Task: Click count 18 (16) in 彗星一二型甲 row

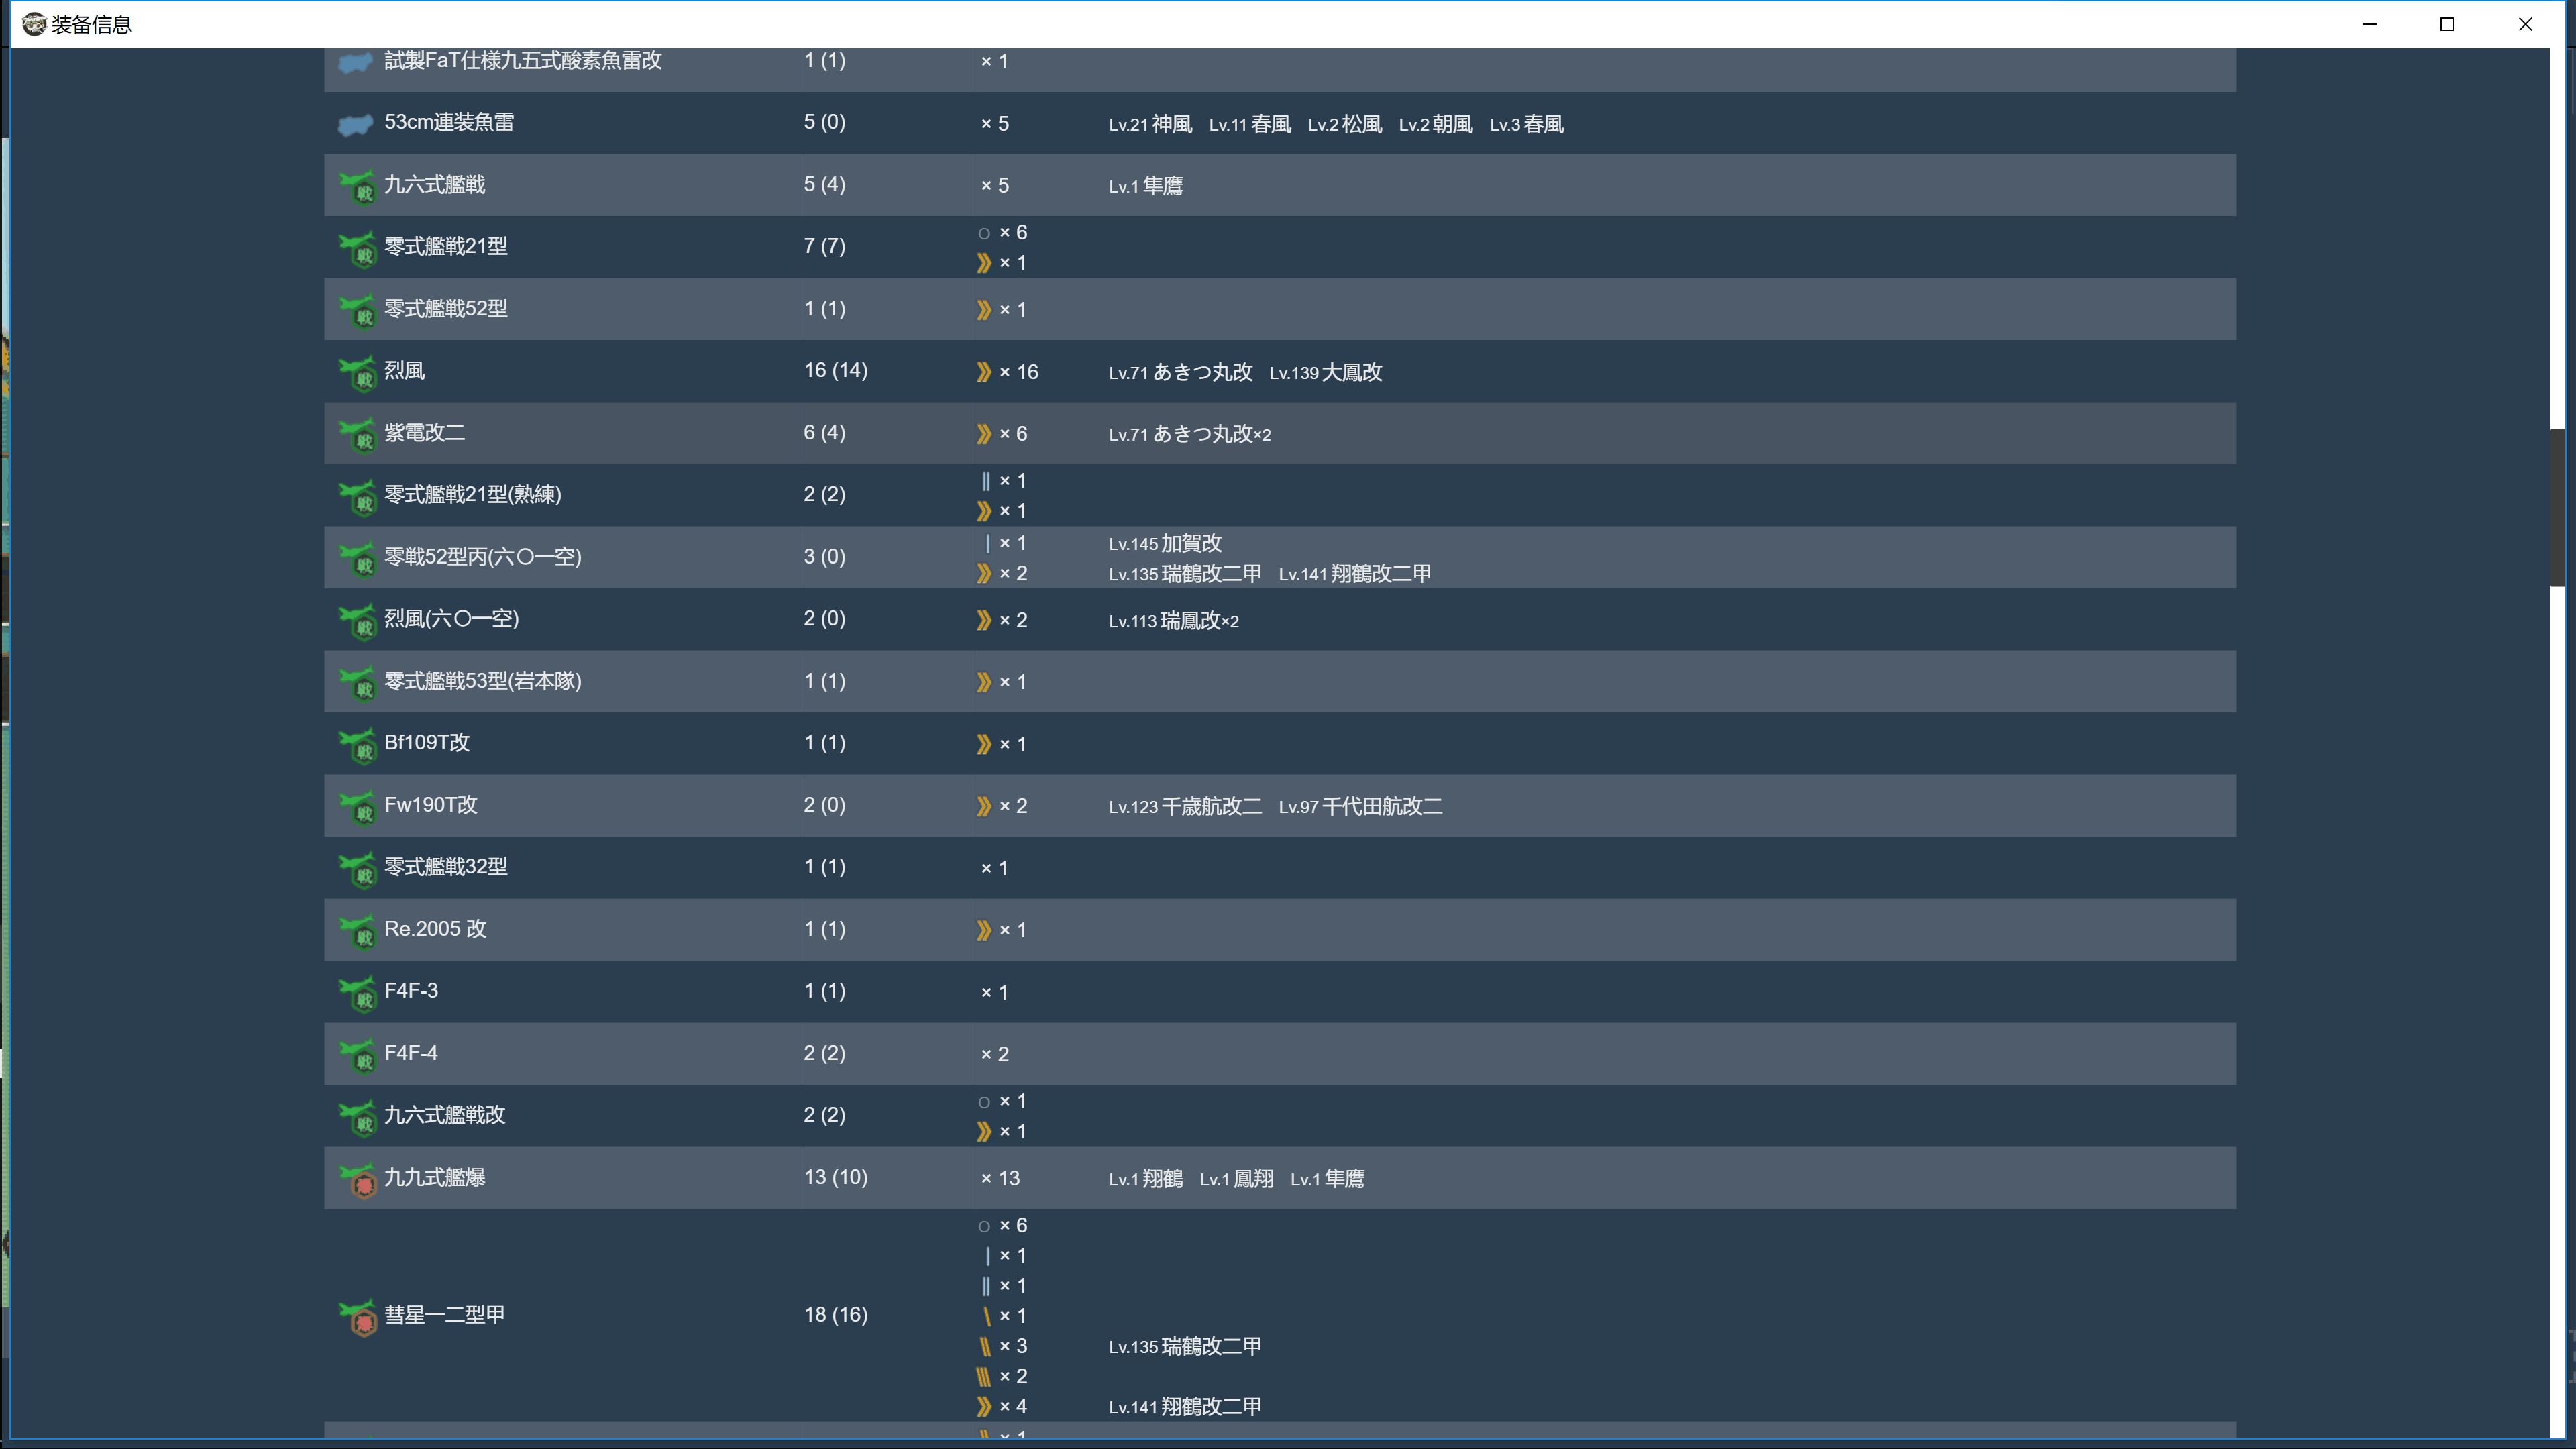Action: pos(836,1314)
